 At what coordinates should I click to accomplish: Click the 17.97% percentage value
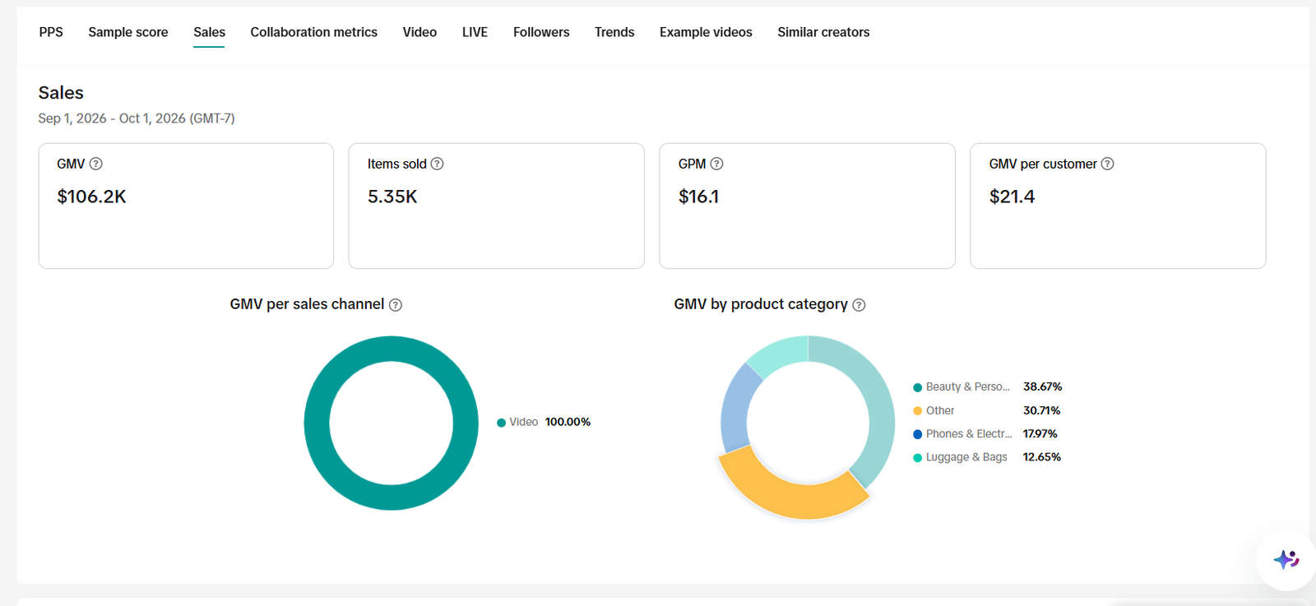(x=1040, y=433)
